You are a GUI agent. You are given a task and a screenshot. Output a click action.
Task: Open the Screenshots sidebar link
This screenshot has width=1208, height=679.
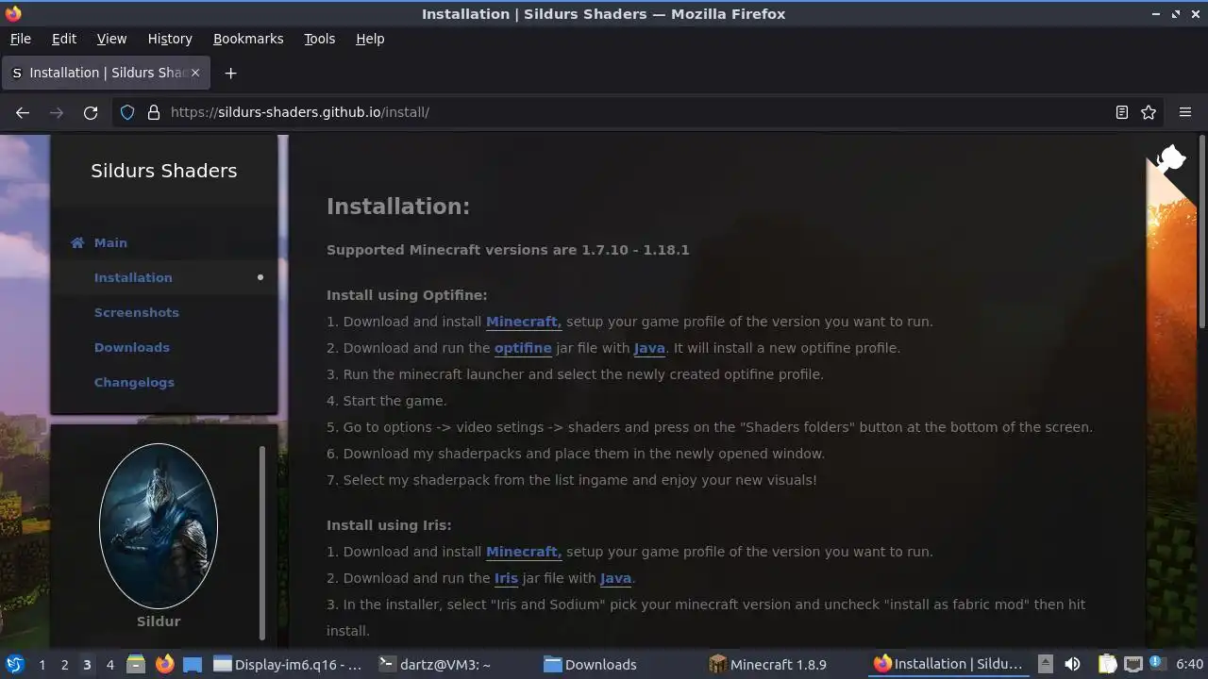point(136,312)
